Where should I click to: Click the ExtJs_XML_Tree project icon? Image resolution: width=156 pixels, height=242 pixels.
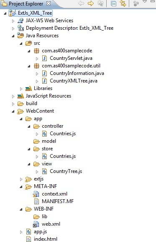pos(12,13)
